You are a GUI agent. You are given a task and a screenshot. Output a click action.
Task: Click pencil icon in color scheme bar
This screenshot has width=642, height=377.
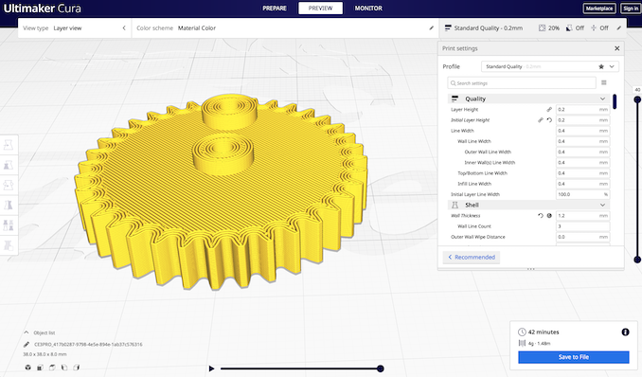(x=431, y=27)
